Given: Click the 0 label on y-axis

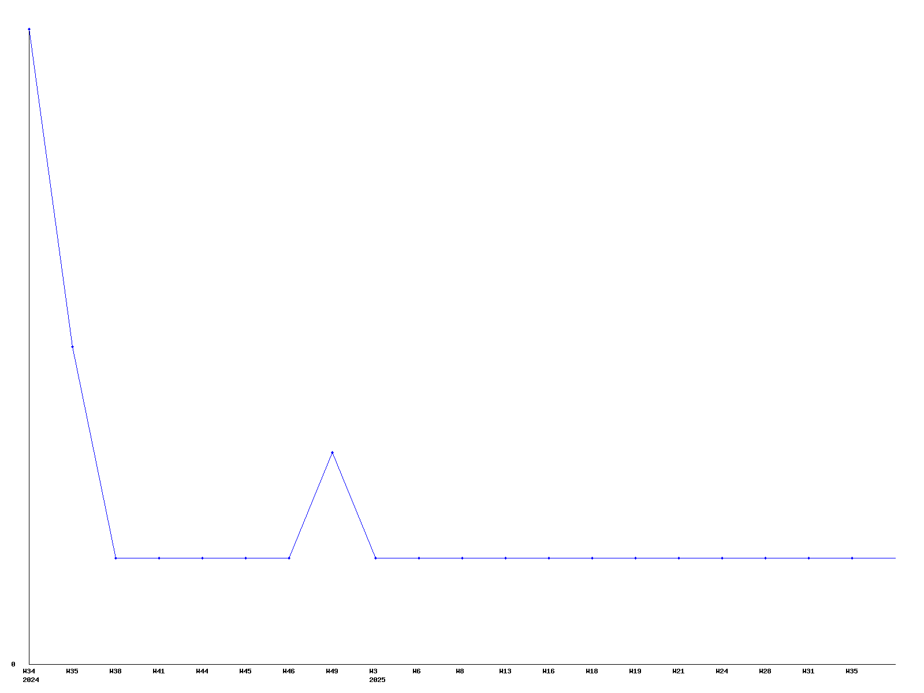Looking at the screenshot, I should (x=13, y=664).
